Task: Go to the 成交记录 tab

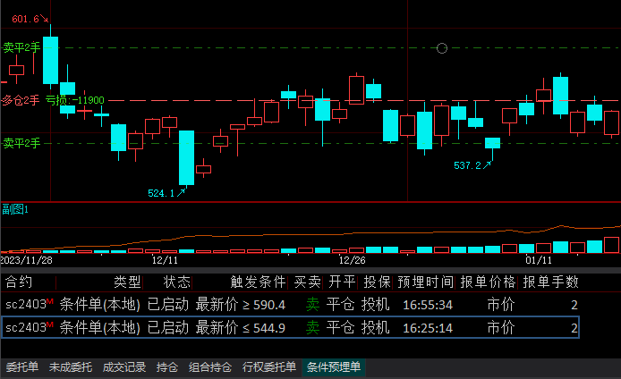Action: pos(124,367)
